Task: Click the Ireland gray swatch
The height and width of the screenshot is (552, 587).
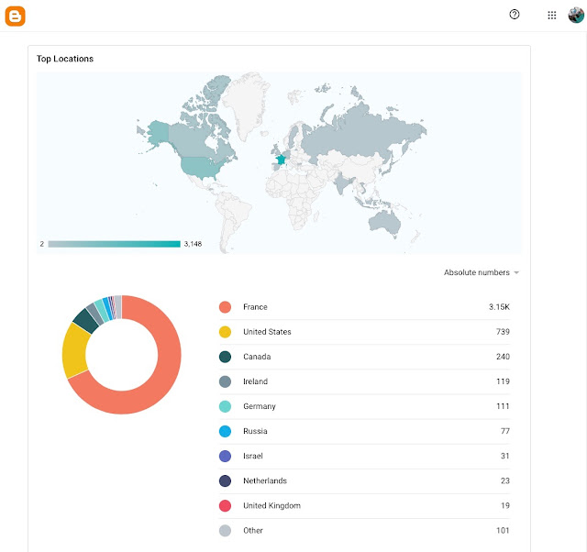Action: click(x=225, y=381)
